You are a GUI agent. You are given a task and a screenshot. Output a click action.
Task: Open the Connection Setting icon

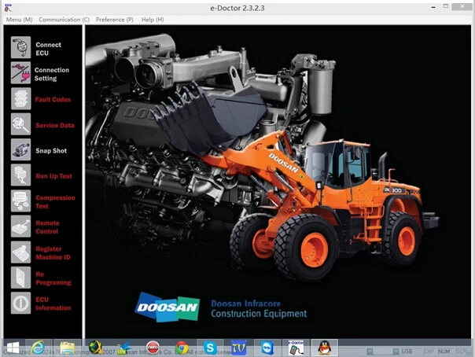[x=21, y=73]
